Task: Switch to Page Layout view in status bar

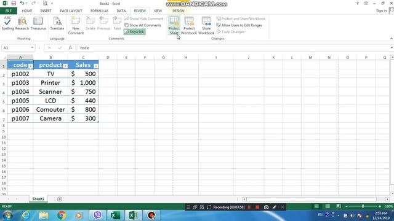Action: (x=328, y=206)
